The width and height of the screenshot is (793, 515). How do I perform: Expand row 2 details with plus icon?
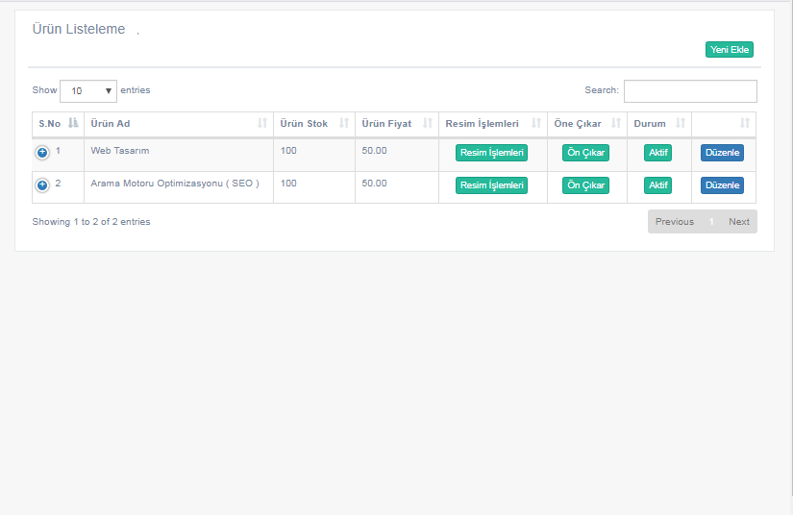[x=42, y=185]
